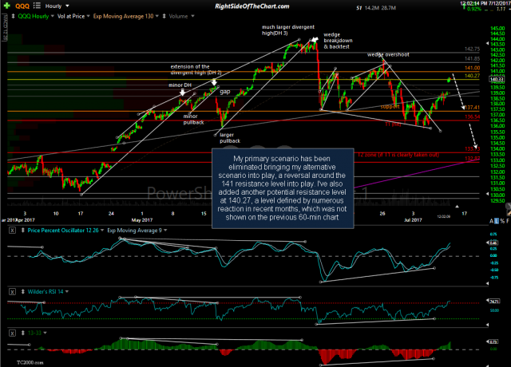Click the 142.75 resistance level label

pyautogui.click(x=472, y=49)
